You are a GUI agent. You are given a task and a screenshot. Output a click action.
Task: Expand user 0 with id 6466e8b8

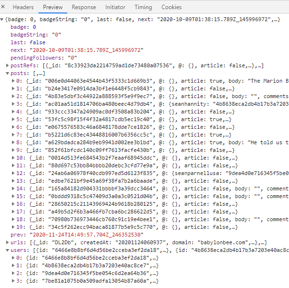pos(13,258)
